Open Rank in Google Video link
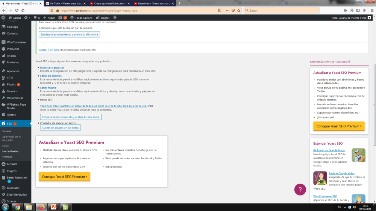The height and width of the screenshot is (211, 376). pos(341,174)
